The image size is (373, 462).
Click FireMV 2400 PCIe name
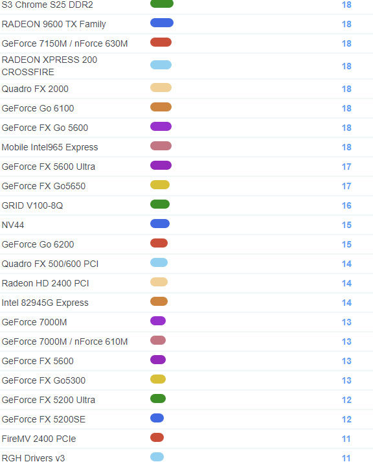click(39, 439)
